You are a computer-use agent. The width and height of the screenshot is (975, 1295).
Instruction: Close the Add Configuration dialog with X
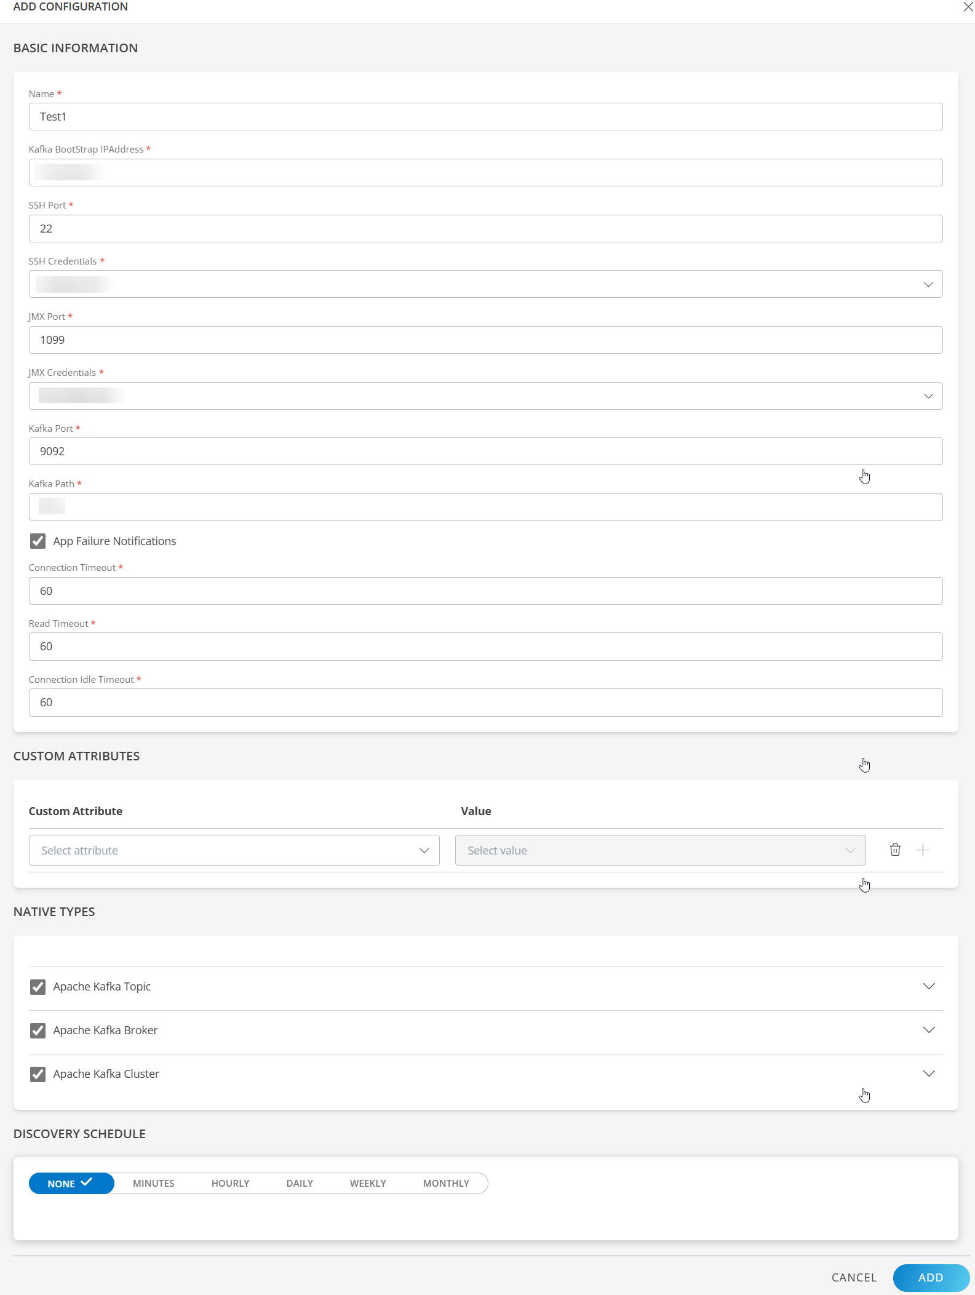point(968,7)
